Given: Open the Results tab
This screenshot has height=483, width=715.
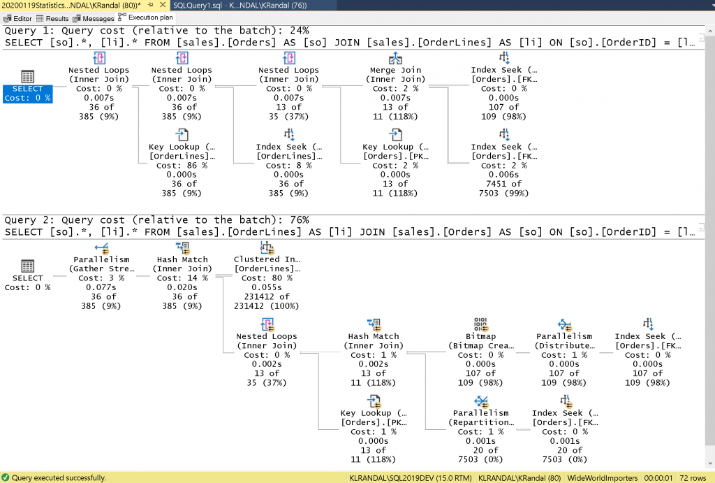Looking at the screenshot, I should point(52,18).
